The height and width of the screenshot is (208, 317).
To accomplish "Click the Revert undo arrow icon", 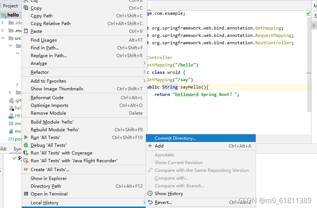I will (x=150, y=202).
